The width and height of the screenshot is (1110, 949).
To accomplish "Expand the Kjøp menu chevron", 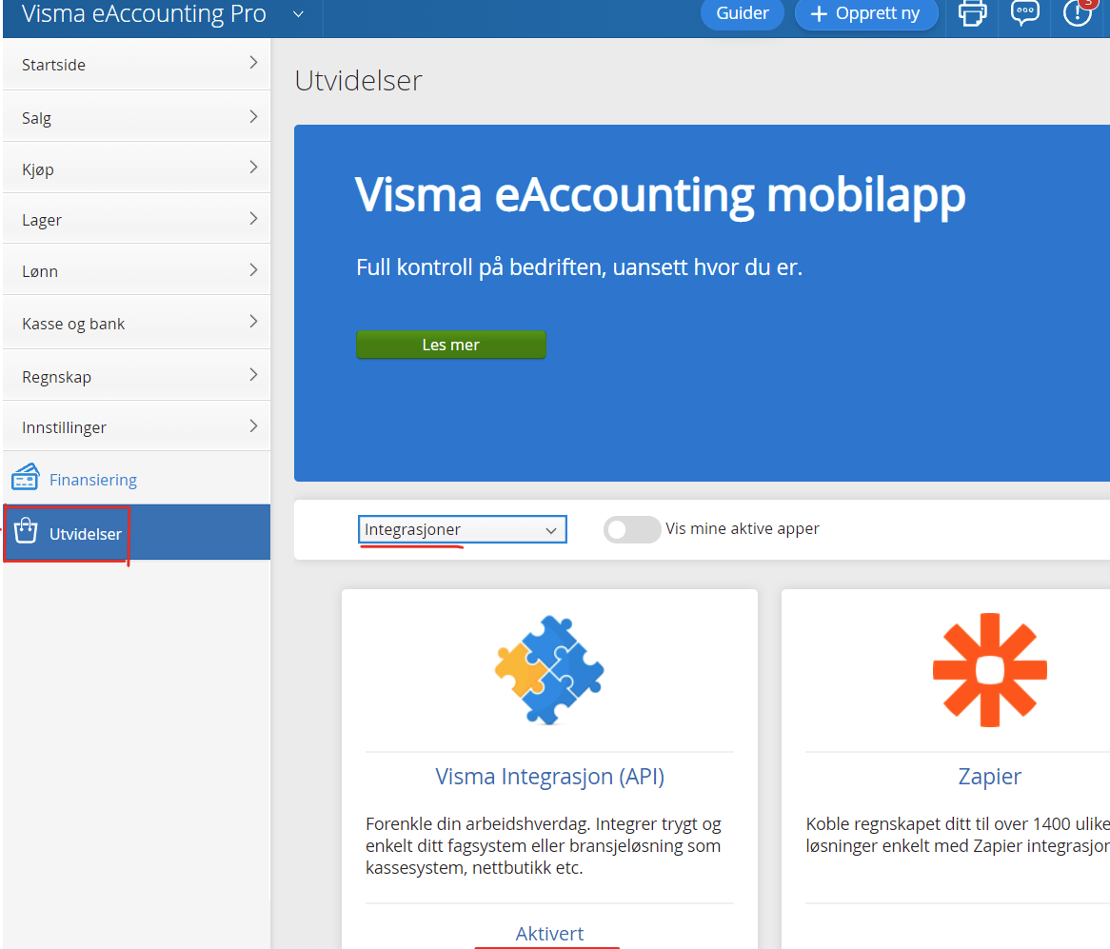I will tap(253, 167).
